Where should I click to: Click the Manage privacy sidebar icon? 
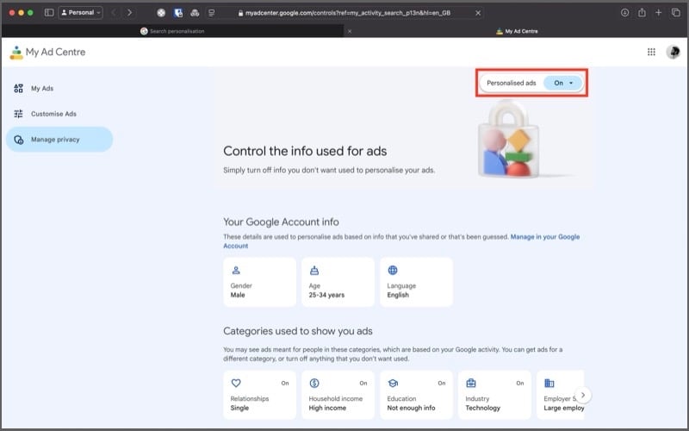click(18, 140)
